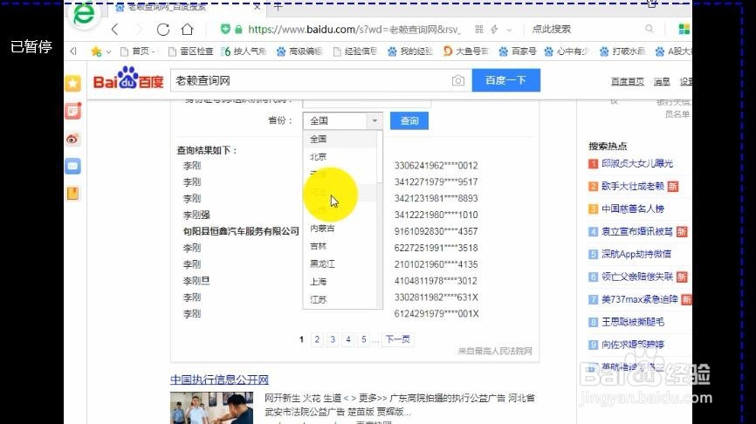Click result row 旬阳县恒鑫汽车服务有限公司

click(241, 231)
